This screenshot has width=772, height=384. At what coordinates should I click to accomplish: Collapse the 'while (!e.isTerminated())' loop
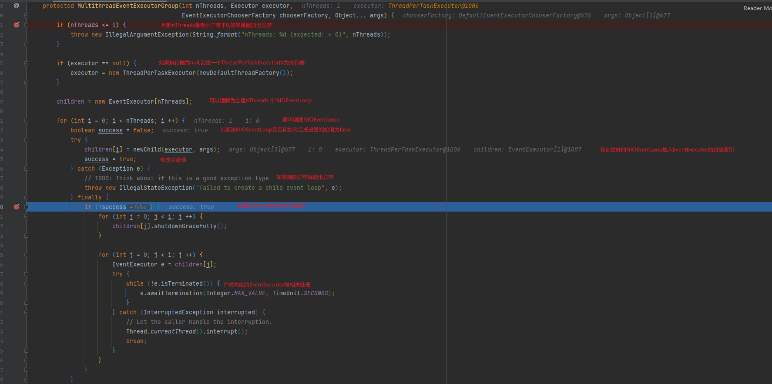pyautogui.click(x=26, y=283)
